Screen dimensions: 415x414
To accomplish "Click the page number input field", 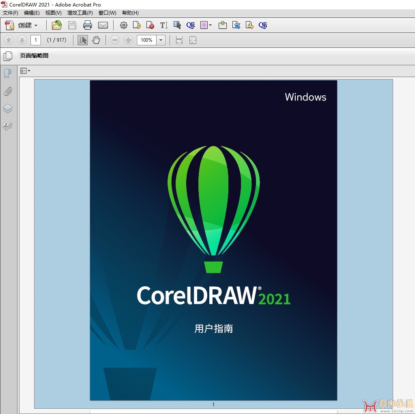I will [36, 40].
